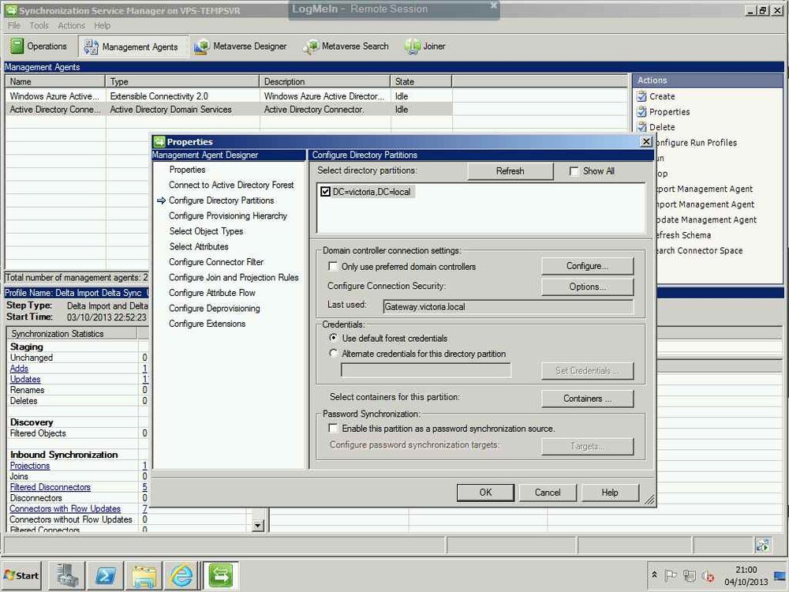Enable Show All partitions checkbox
Viewport: 789px width, 592px height.
point(574,171)
